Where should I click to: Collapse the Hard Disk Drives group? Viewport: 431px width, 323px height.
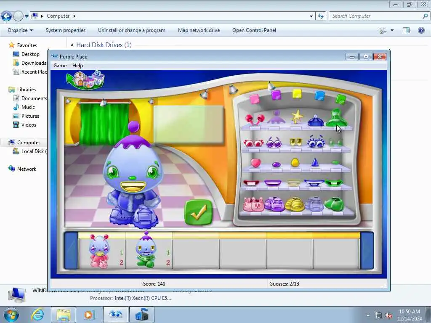[72, 45]
